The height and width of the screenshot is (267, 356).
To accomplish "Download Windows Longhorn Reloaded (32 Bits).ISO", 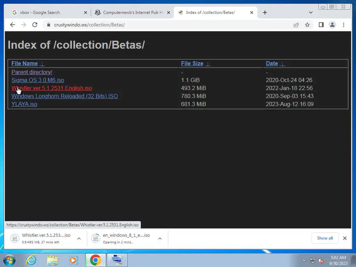I will coord(64,96).
